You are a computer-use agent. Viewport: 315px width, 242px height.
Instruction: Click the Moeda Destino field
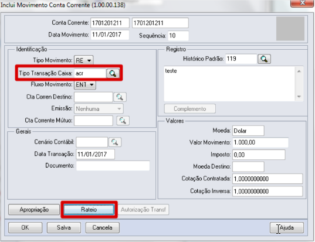[x=248, y=167]
